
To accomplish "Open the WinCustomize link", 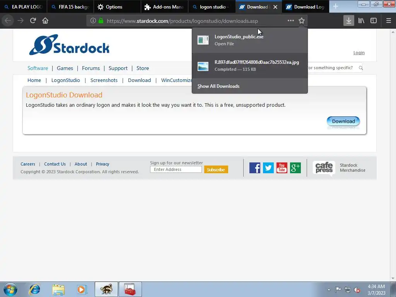I will (x=176, y=80).
